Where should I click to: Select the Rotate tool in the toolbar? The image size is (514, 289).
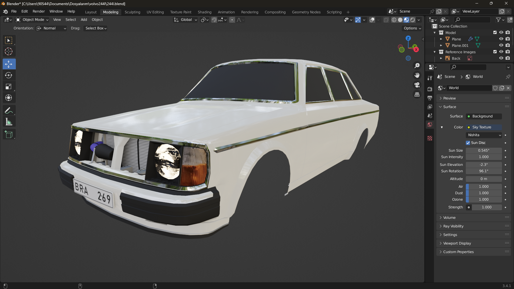pos(9,75)
